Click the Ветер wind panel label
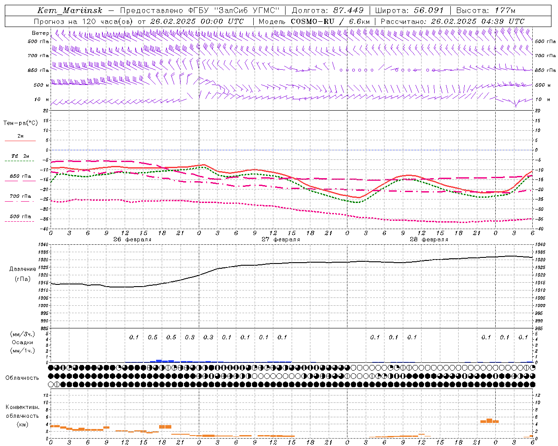 coord(41,33)
